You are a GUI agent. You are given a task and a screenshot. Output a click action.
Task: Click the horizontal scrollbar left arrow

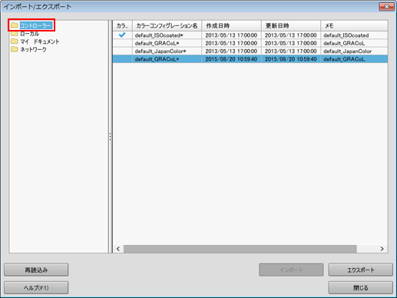point(118,249)
